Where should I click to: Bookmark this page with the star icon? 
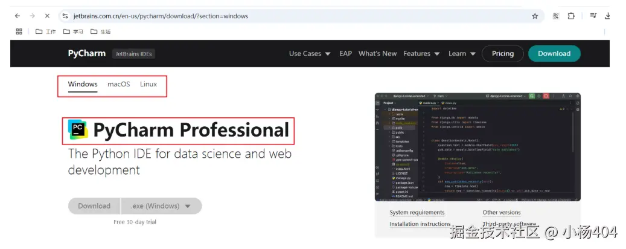click(x=535, y=16)
